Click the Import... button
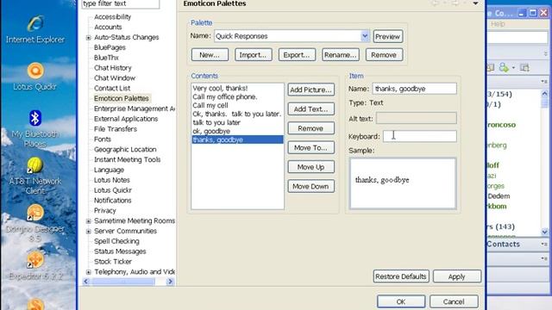 [x=253, y=55]
